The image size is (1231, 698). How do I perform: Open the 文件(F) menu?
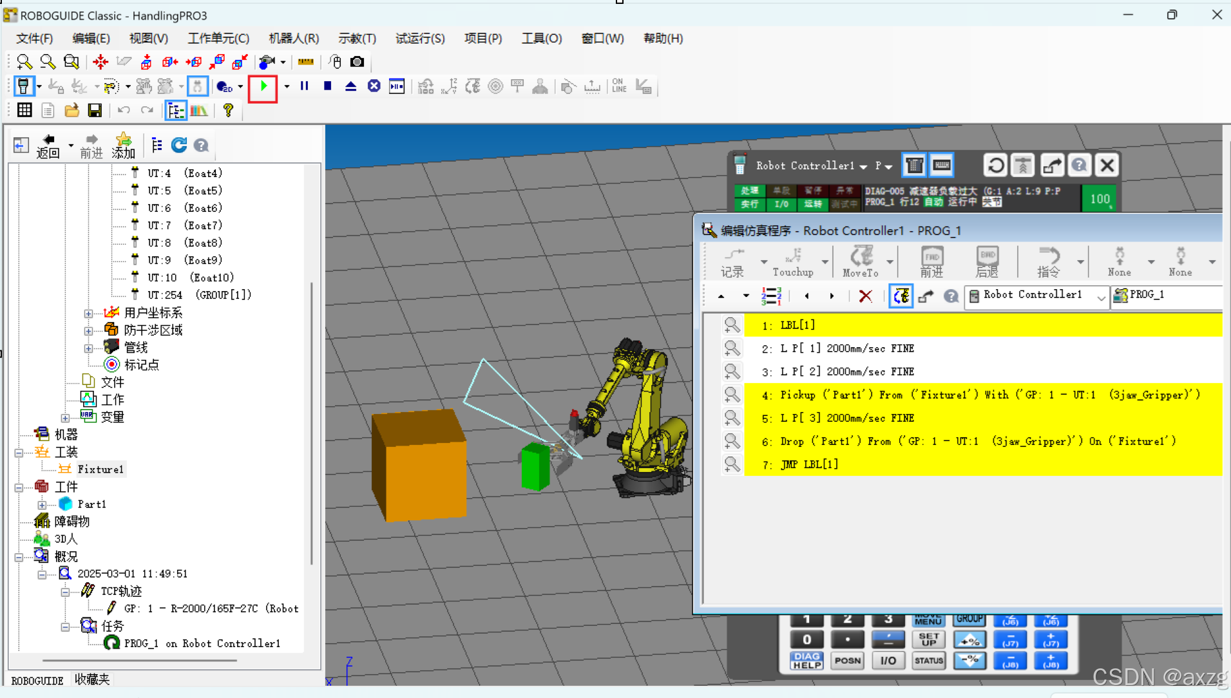point(34,39)
